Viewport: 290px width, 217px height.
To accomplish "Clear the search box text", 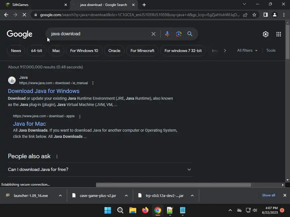I will tap(153, 34).
